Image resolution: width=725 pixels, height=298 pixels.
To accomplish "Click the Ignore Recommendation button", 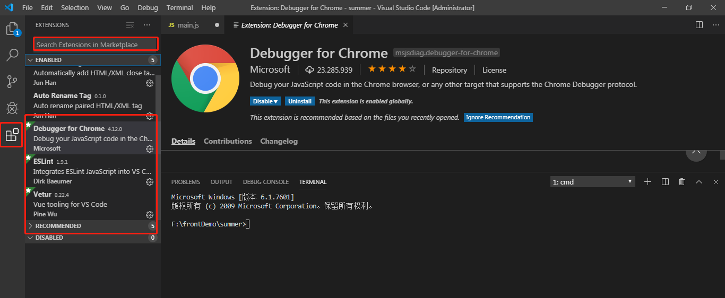I will tap(498, 117).
